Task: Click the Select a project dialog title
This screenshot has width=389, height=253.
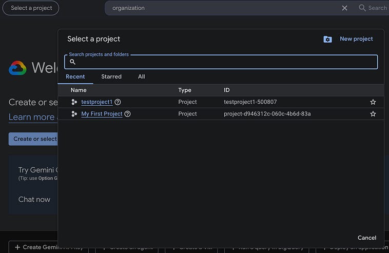Action: [93, 39]
